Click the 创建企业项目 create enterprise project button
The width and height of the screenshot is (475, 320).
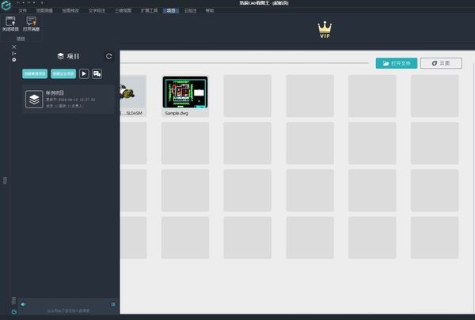pyautogui.click(x=63, y=73)
